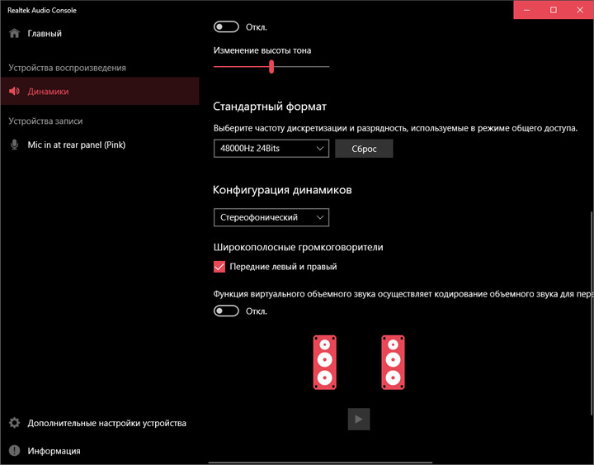Click the Сброс button

(x=364, y=149)
